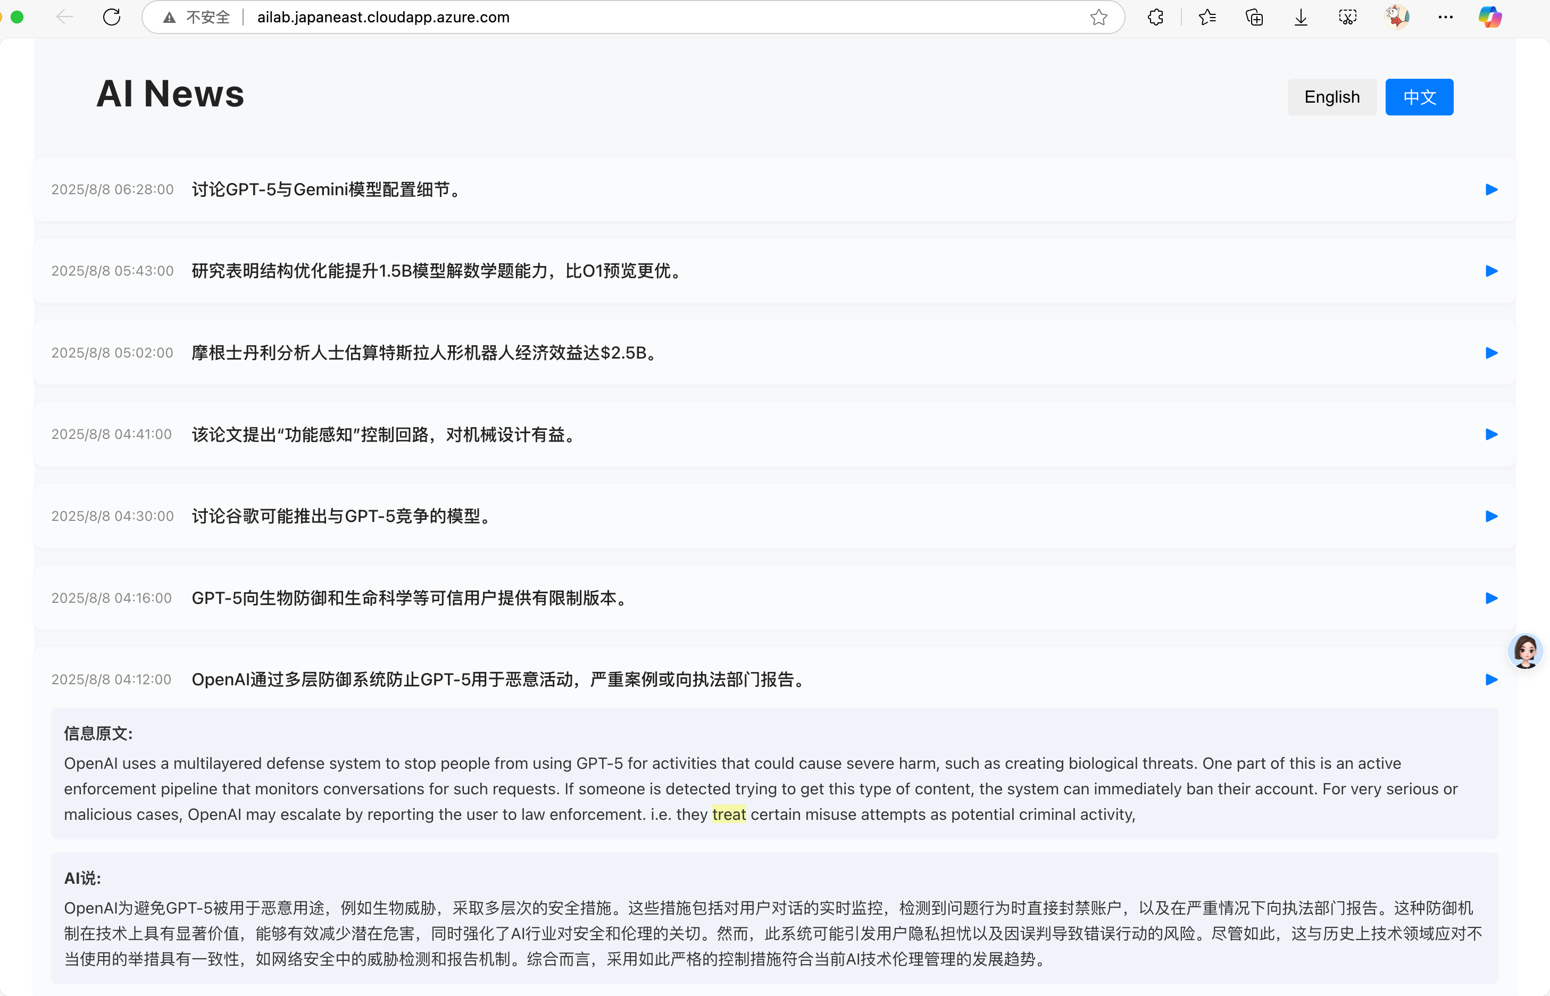Open the browser extensions puzzle icon

pyautogui.click(x=1155, y=18)
